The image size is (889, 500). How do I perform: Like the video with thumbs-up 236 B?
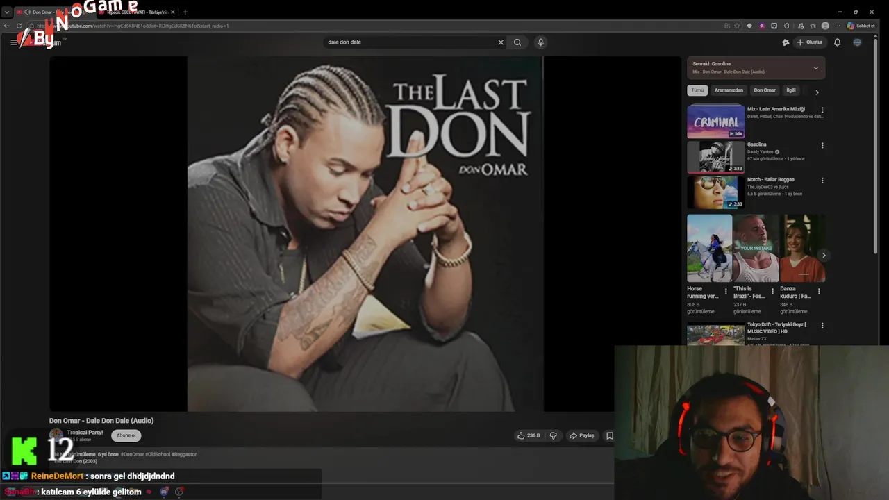coord(529,435)
